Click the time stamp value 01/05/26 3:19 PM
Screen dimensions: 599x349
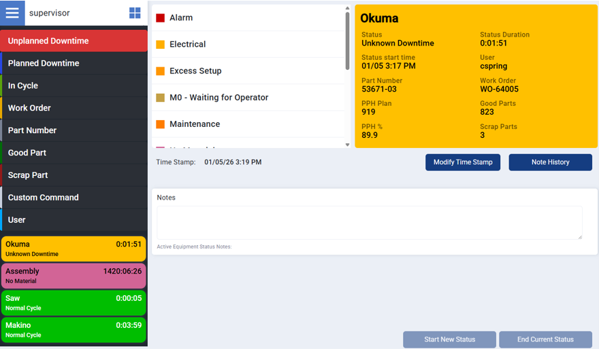(233, 162)
